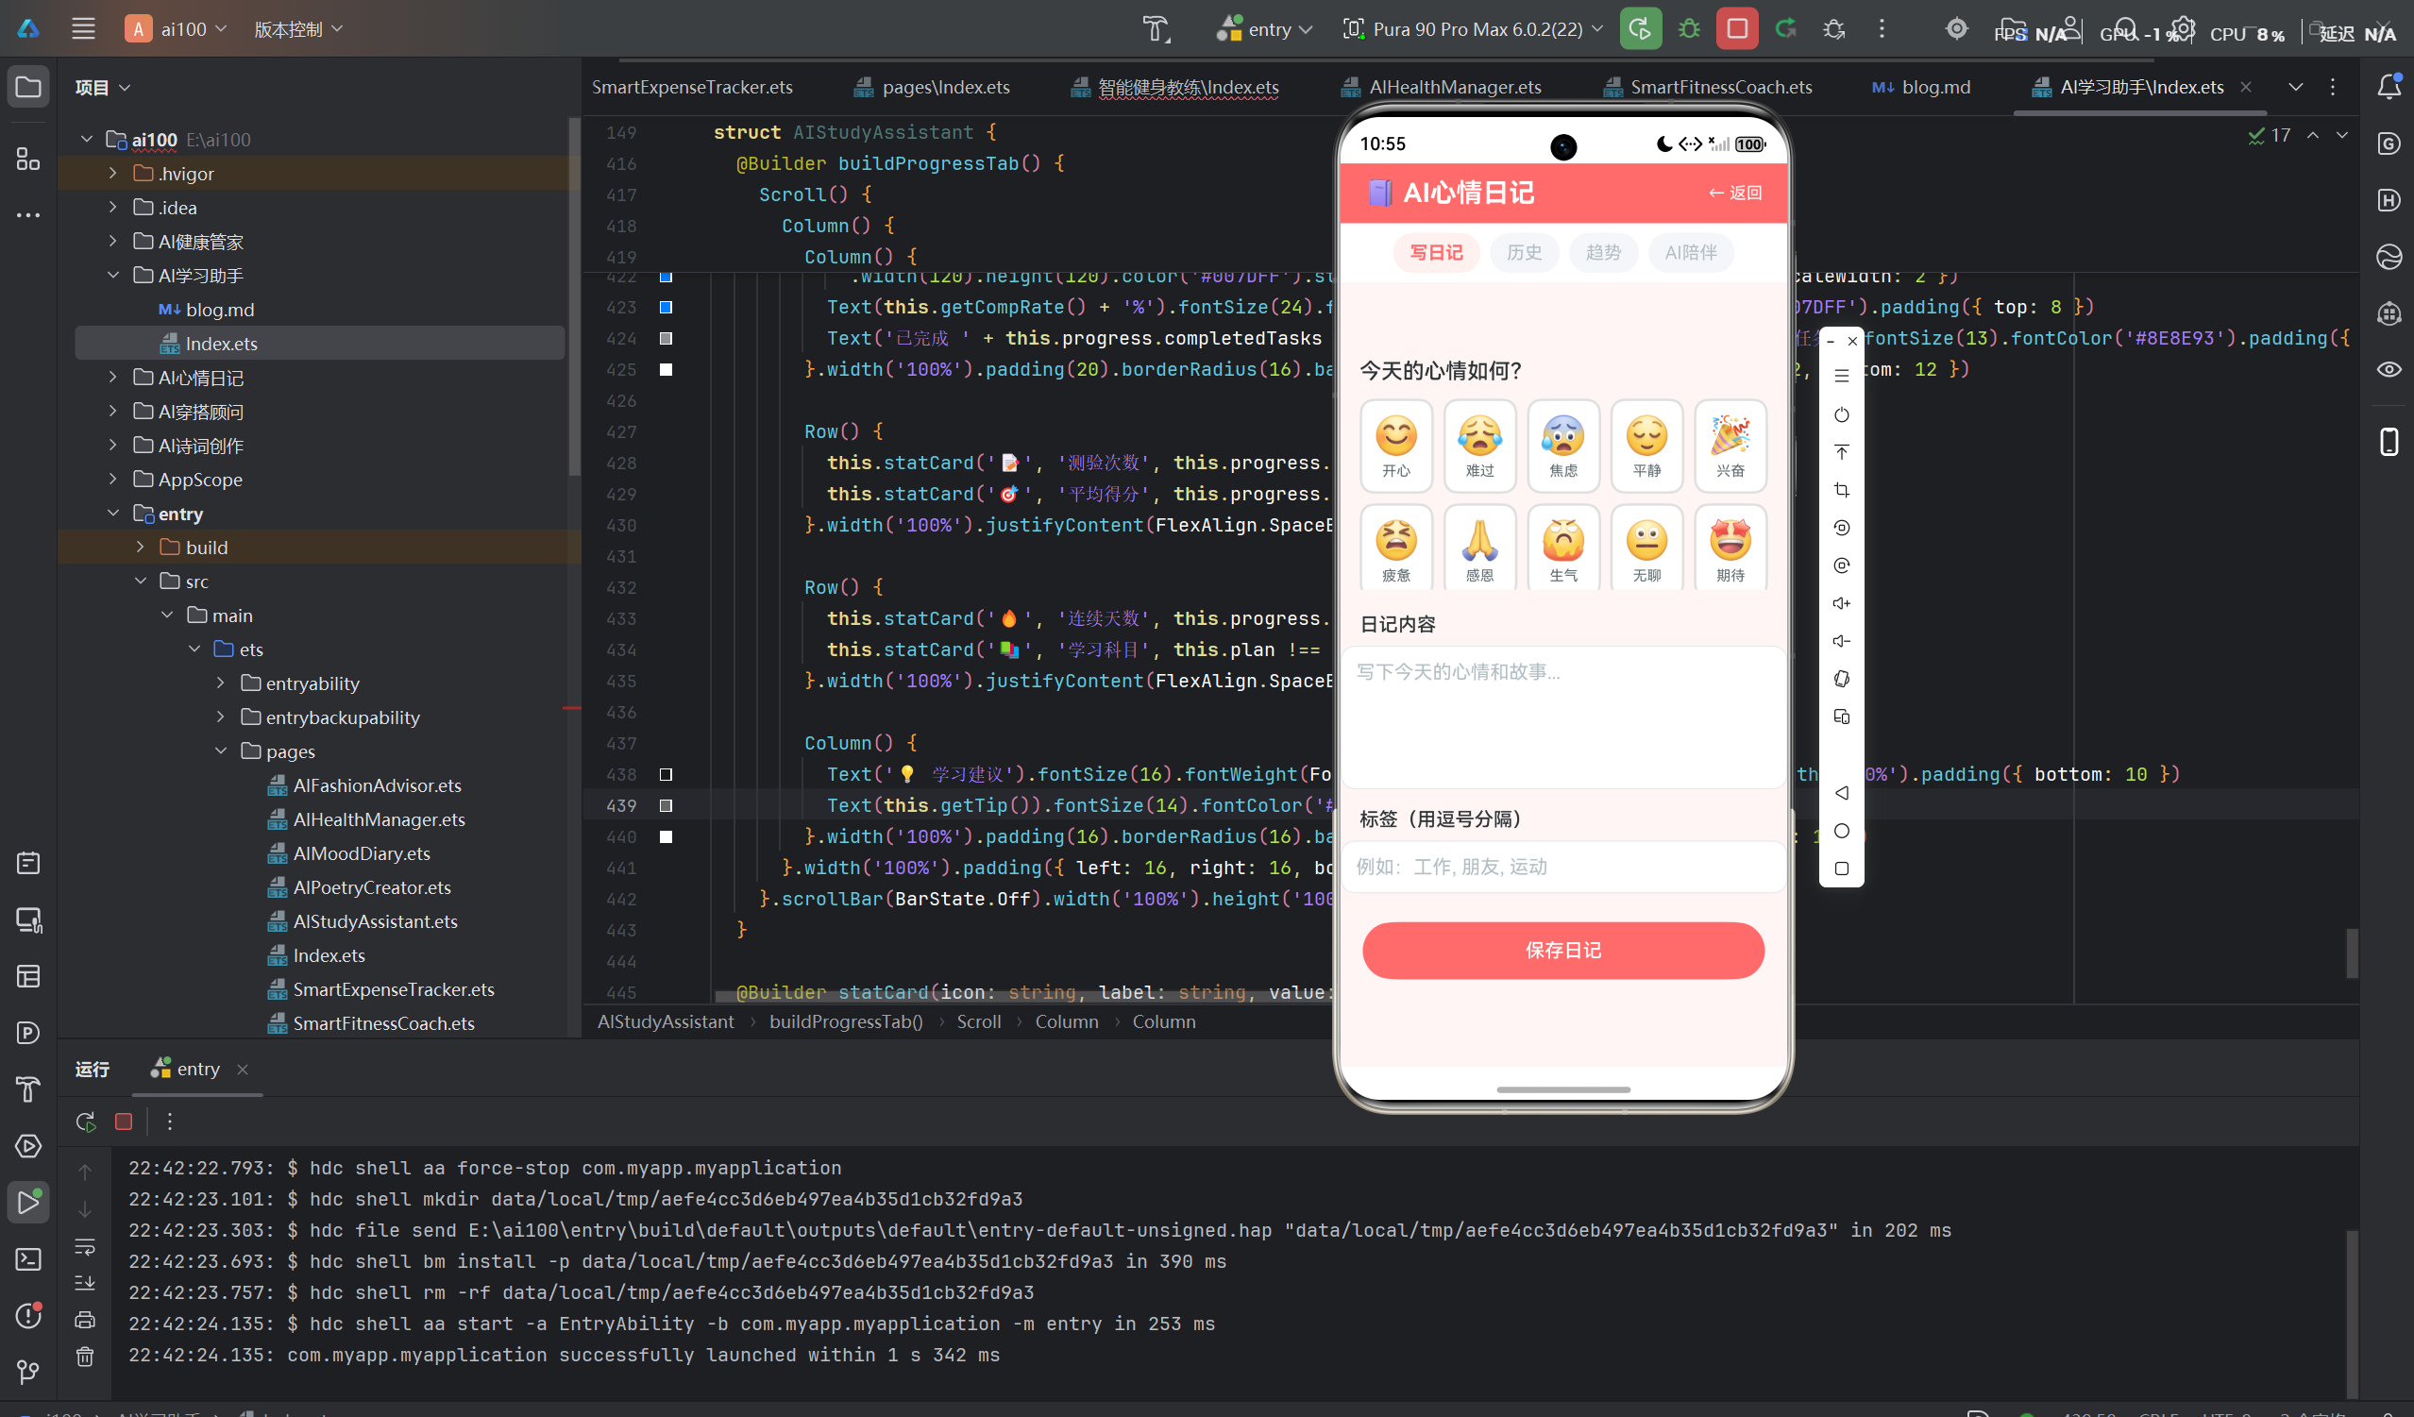The height and width of the screenshot is (1417, 2414).
Task: Expand the build folder
Action: tap(140, 547)
